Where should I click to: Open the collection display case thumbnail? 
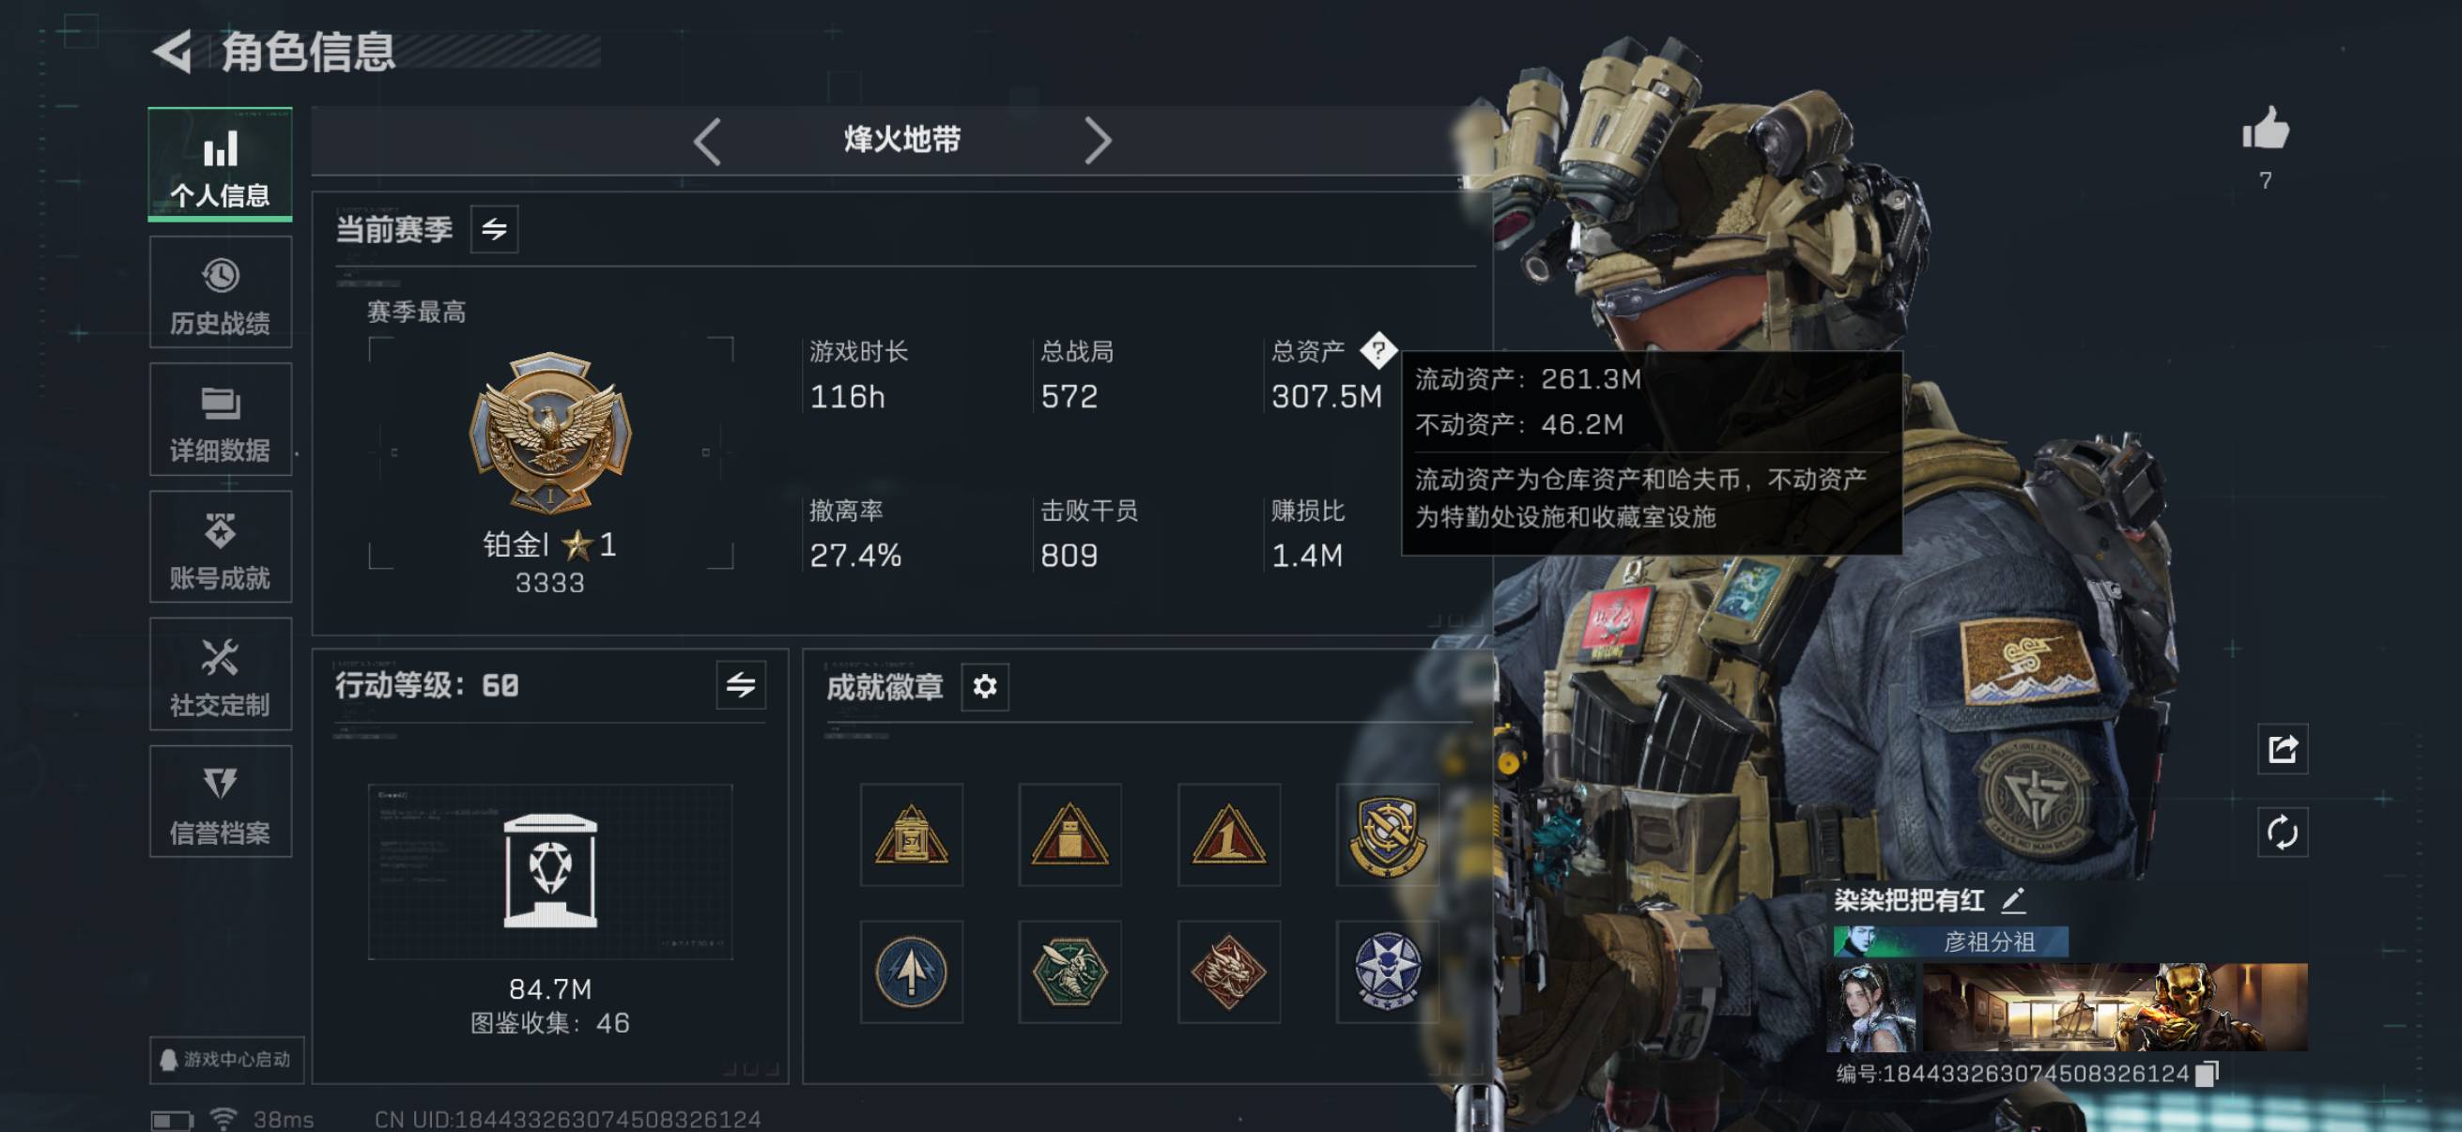pyautogui.click(x=550, y=872)
